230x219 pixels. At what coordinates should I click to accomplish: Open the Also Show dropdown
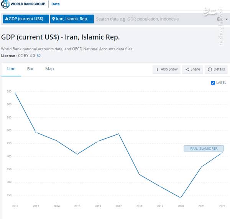[167, 69]
